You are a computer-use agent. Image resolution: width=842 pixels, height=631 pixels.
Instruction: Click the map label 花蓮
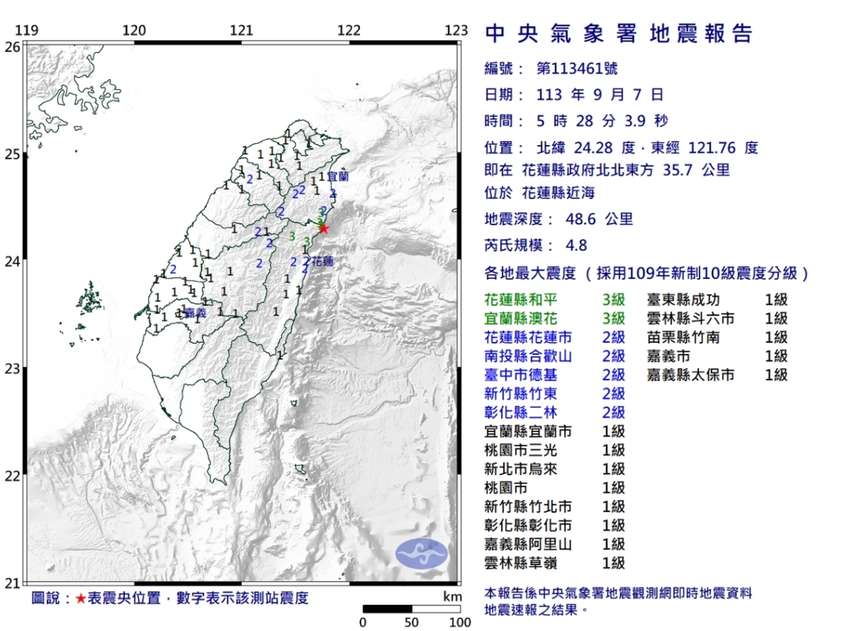pos(321,261)
